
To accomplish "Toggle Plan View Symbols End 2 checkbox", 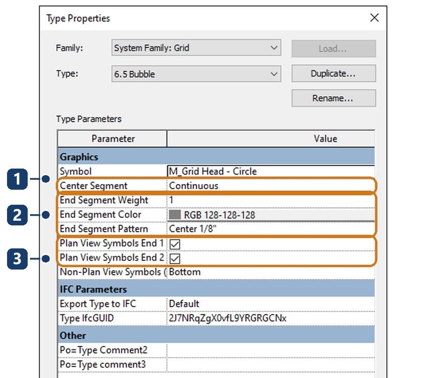I will click(x=175, y=259).
